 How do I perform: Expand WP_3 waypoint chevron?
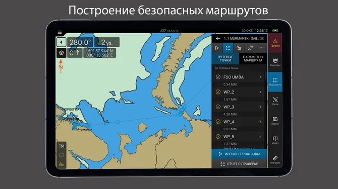(260, 107)
